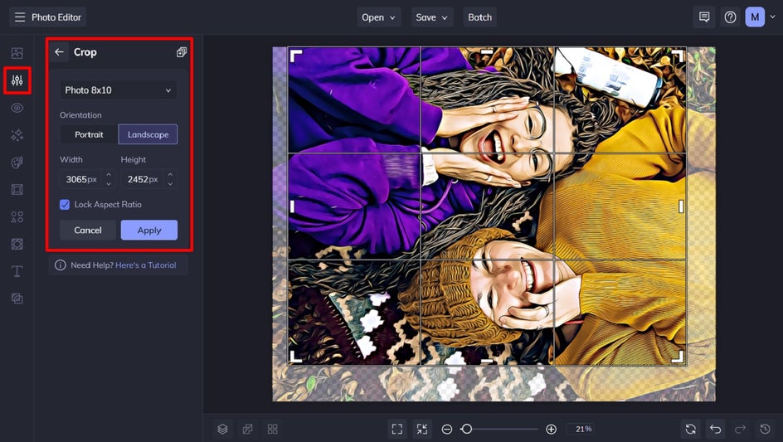Expand the account menu chevron
The image size is (783, 442).
(x=772, y=17)
